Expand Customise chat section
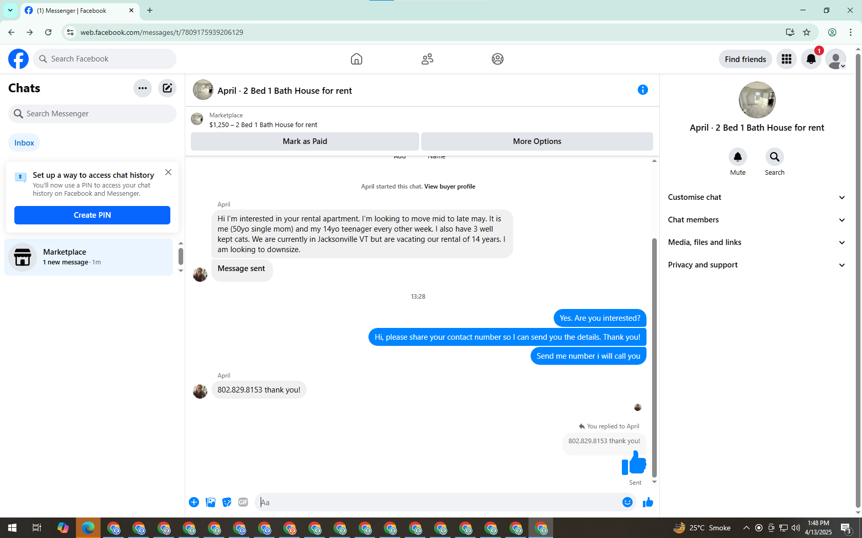The height and width of the screenshot is (538, 862). pyautogui.click(x=757, y=197)
